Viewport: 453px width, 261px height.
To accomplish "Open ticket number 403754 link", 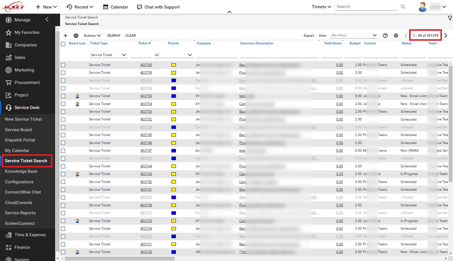I will 146,104.
